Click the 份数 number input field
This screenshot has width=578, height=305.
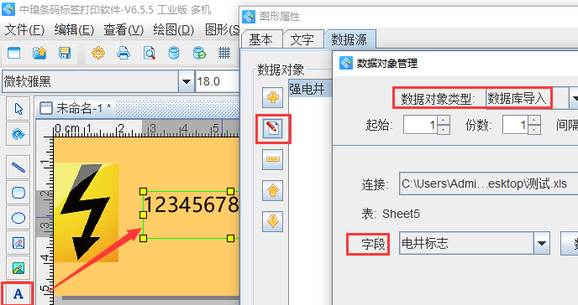[x=516, y=125]
